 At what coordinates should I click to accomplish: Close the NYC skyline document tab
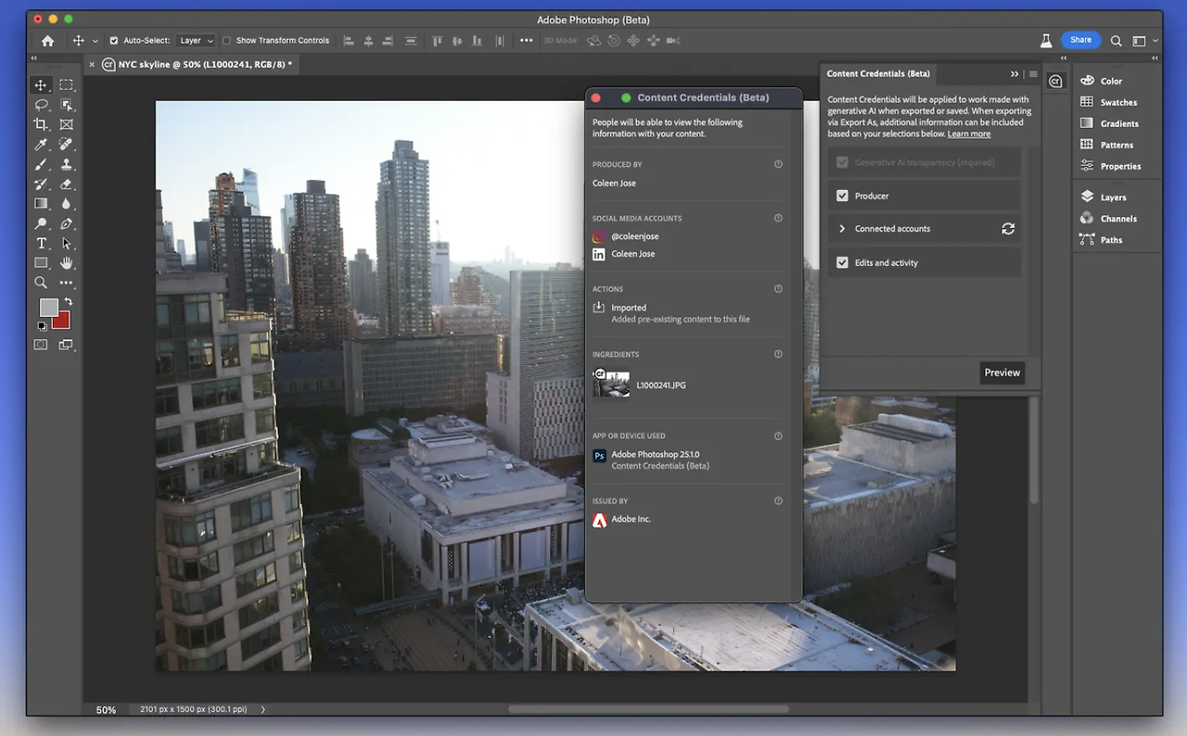tap(91, 65)
